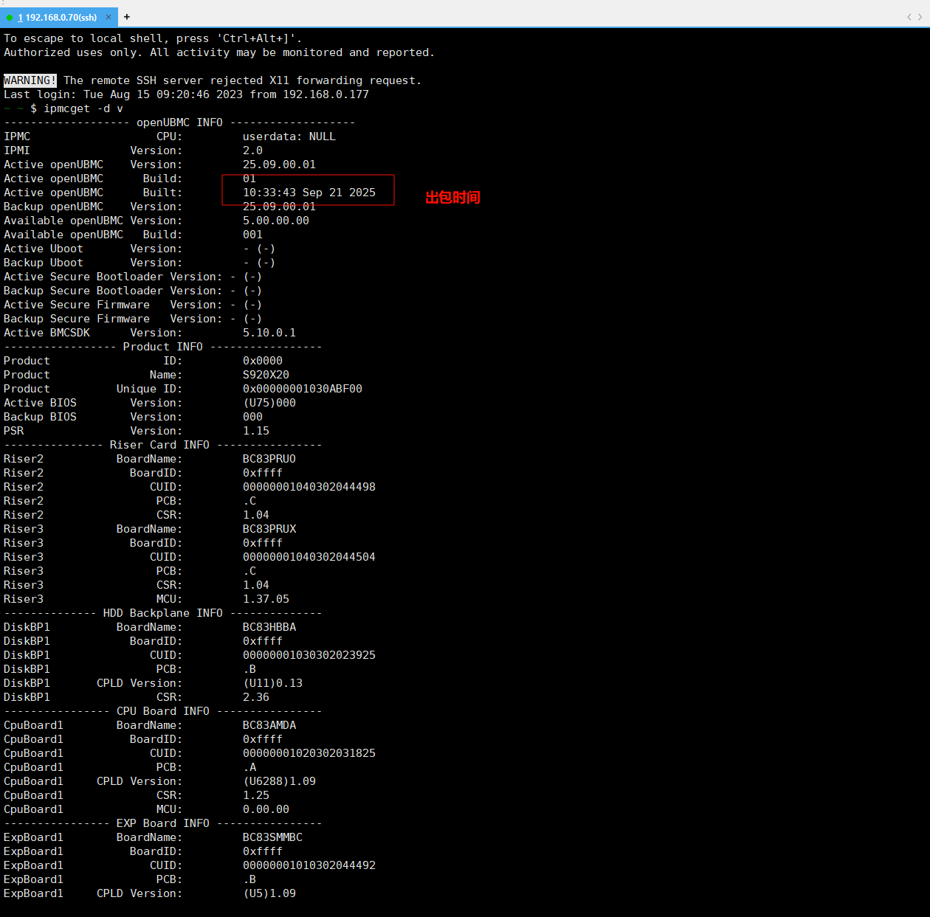Click the Riser3 MCU version 1.37.05
The image size is (930, 917).
(266, 599)
